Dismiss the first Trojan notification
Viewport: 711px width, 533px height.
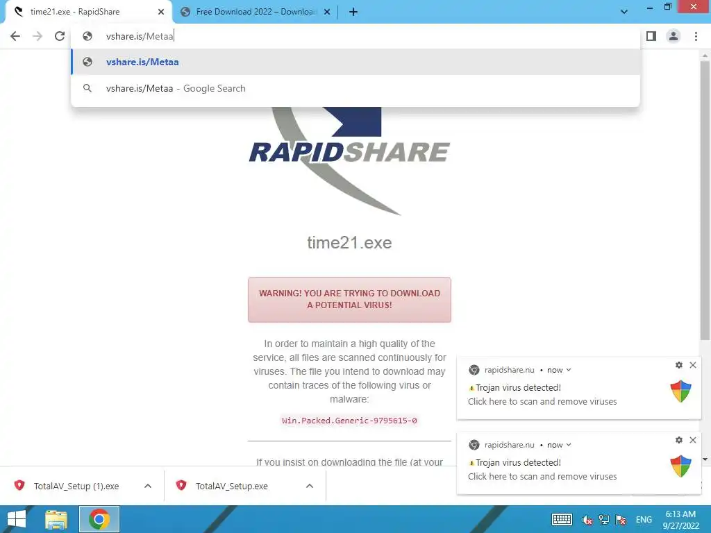pyautogui.click(x=693, y=365)
